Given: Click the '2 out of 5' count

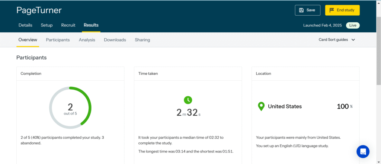Looking at the screenshot, I should [70, 109].
